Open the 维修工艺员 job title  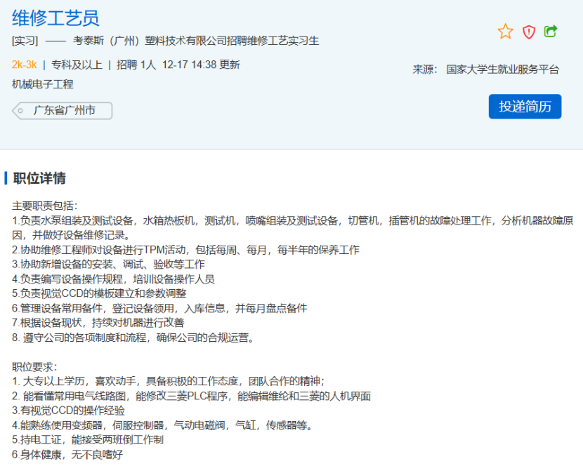pyautogui.click(x=55, y=18)
